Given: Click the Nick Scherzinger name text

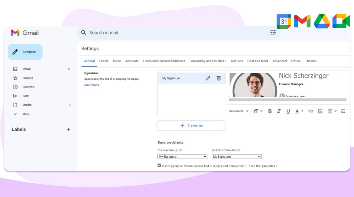Looking at the screenshot, I should point(304,76).
